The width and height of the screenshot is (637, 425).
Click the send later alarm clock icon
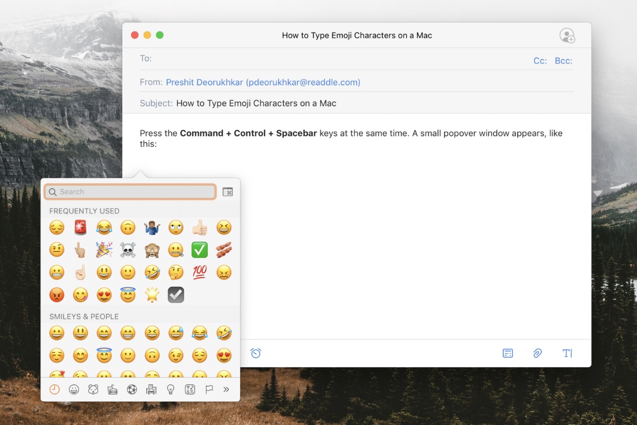coord(256,353)
